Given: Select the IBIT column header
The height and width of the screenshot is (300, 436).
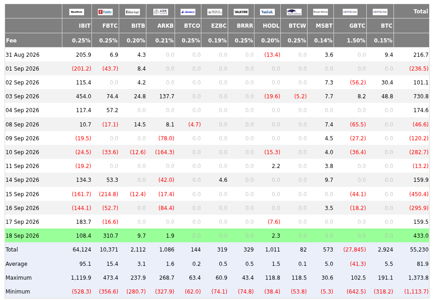Looking at the screenshot, I should [x=85, y=26].
